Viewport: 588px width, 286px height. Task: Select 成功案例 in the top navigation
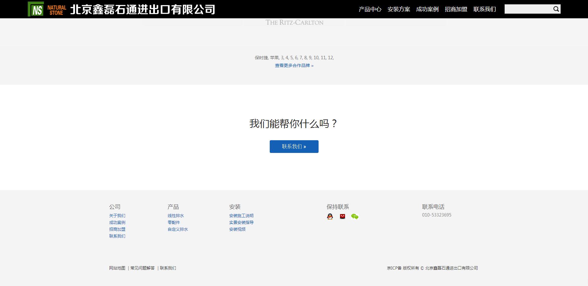click(x=427, y=9)
